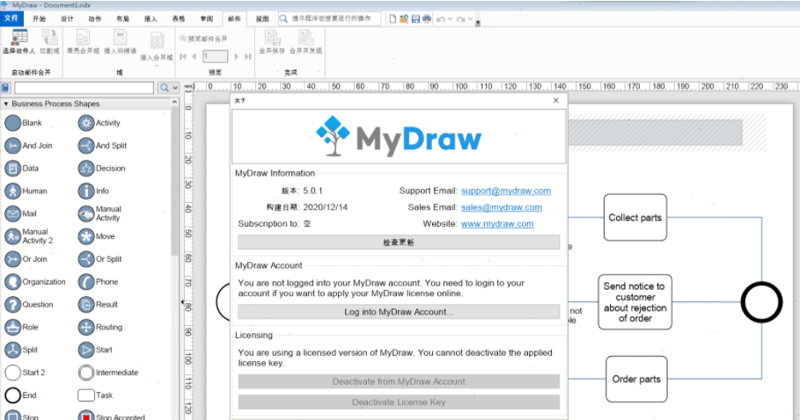Click New document icon in quick access toolbar
Screen dimensions: 800x420
pos(393,19)
